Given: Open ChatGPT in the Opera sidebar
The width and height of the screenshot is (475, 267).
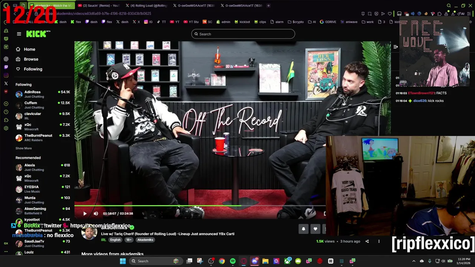Looking at the screenshot, I should pos(6,59).
